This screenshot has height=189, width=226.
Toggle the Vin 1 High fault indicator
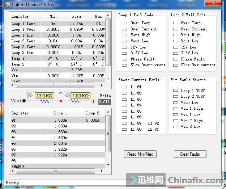click(175, 109)
